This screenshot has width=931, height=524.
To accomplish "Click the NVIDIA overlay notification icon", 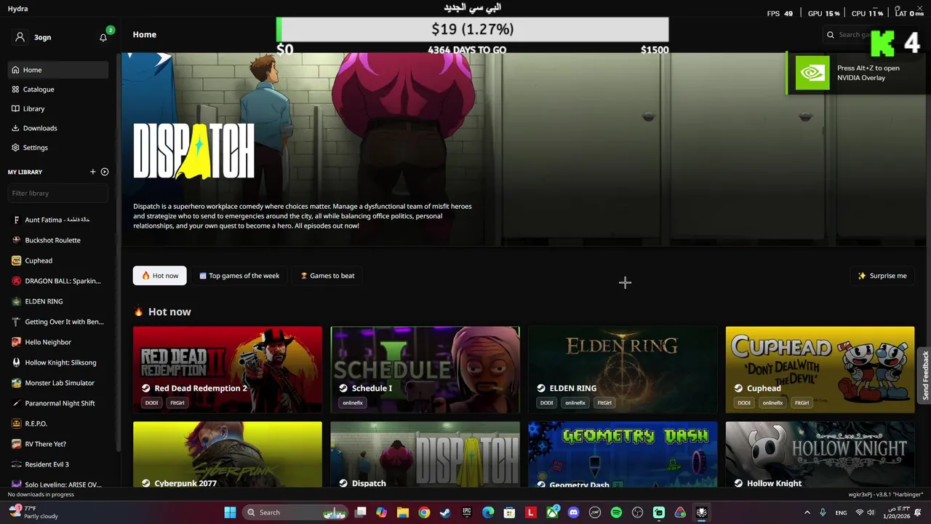I will 812,73.
